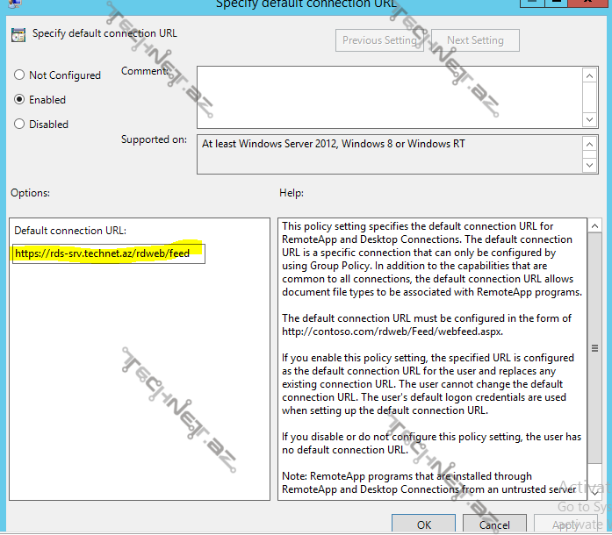This screenshot has width=612, height=535.
Task: Click the Previous Setting button
Action: point(379,40)
